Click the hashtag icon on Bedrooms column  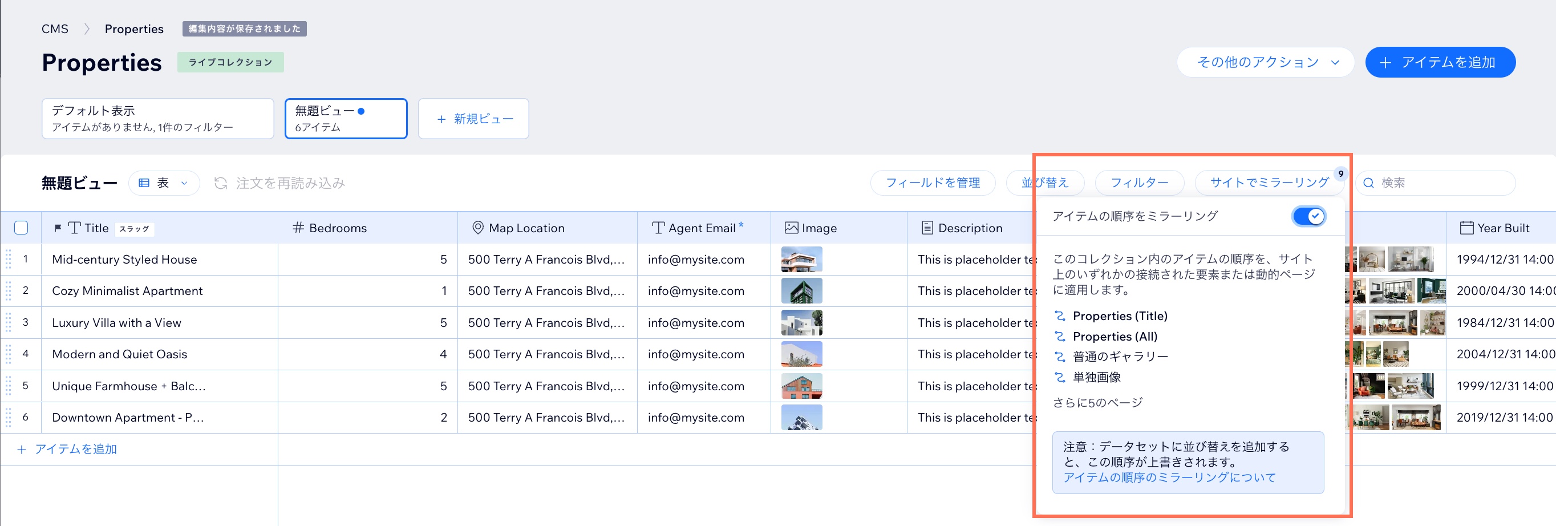(x=297, y=228)
